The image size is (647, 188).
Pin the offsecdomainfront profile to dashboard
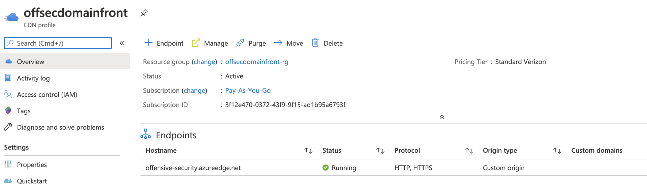click(x=144, y=13)
